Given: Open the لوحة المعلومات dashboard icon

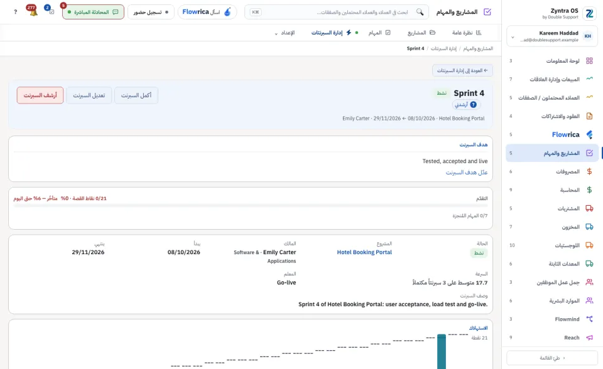Looking at the screenshot, I should click(589, 61).
